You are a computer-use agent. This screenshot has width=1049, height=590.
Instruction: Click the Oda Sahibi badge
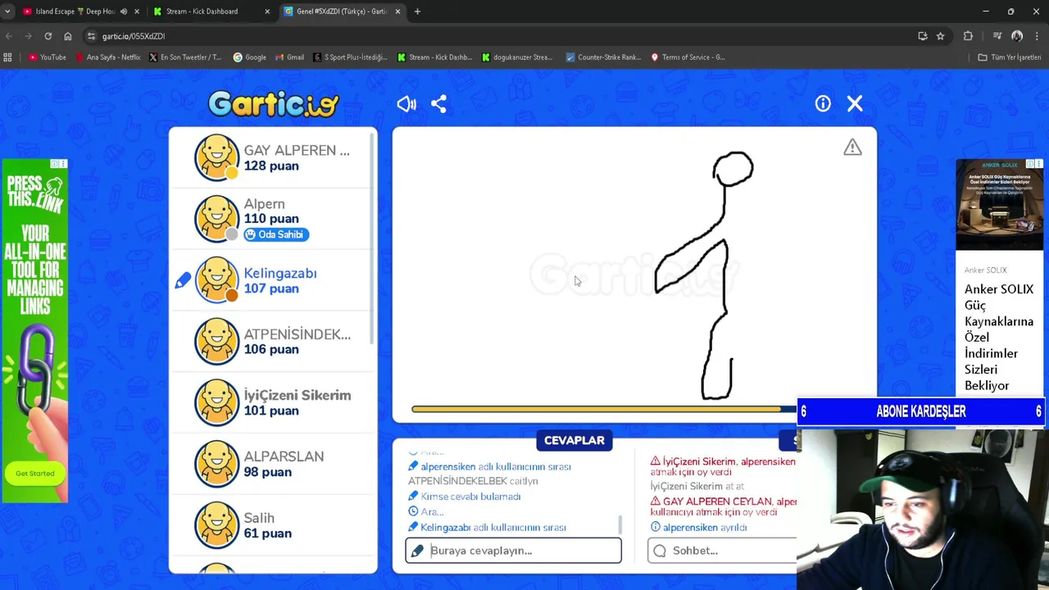tap(275, 234)
